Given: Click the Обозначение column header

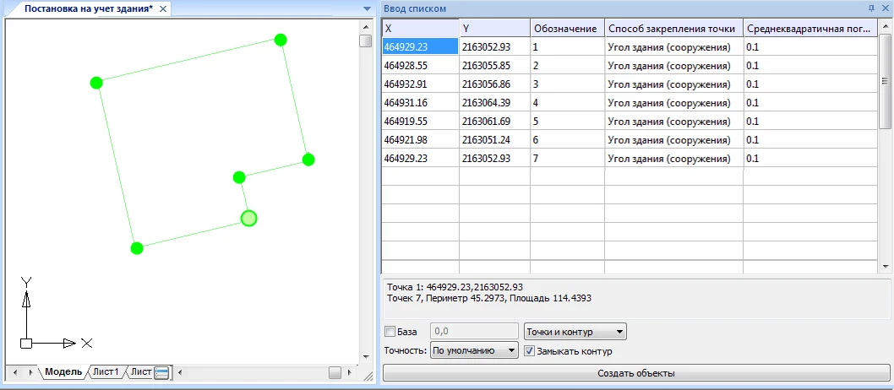Looking at the screenshot, I should (566, 29).
